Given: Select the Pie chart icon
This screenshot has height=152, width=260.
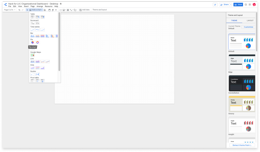Looking at the screenshot, I should tap(33, 42).
